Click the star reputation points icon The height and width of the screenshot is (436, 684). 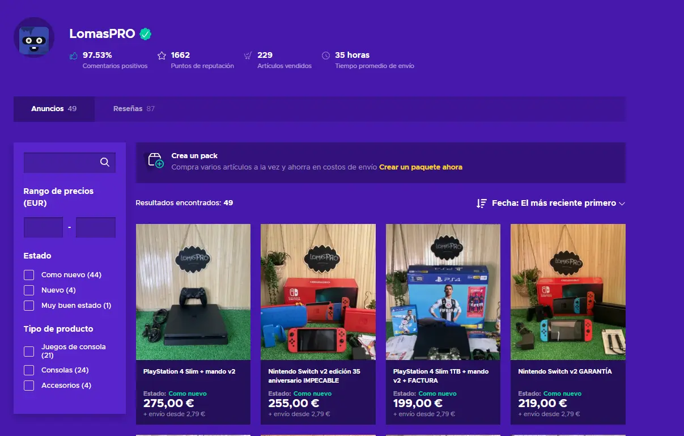162,56
